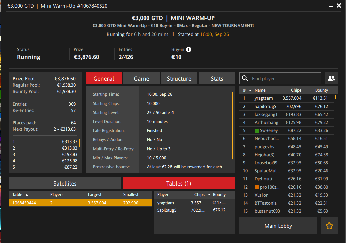Select player pro100z... row
This screenshot has height=243, width=346.
click(286, 187)
